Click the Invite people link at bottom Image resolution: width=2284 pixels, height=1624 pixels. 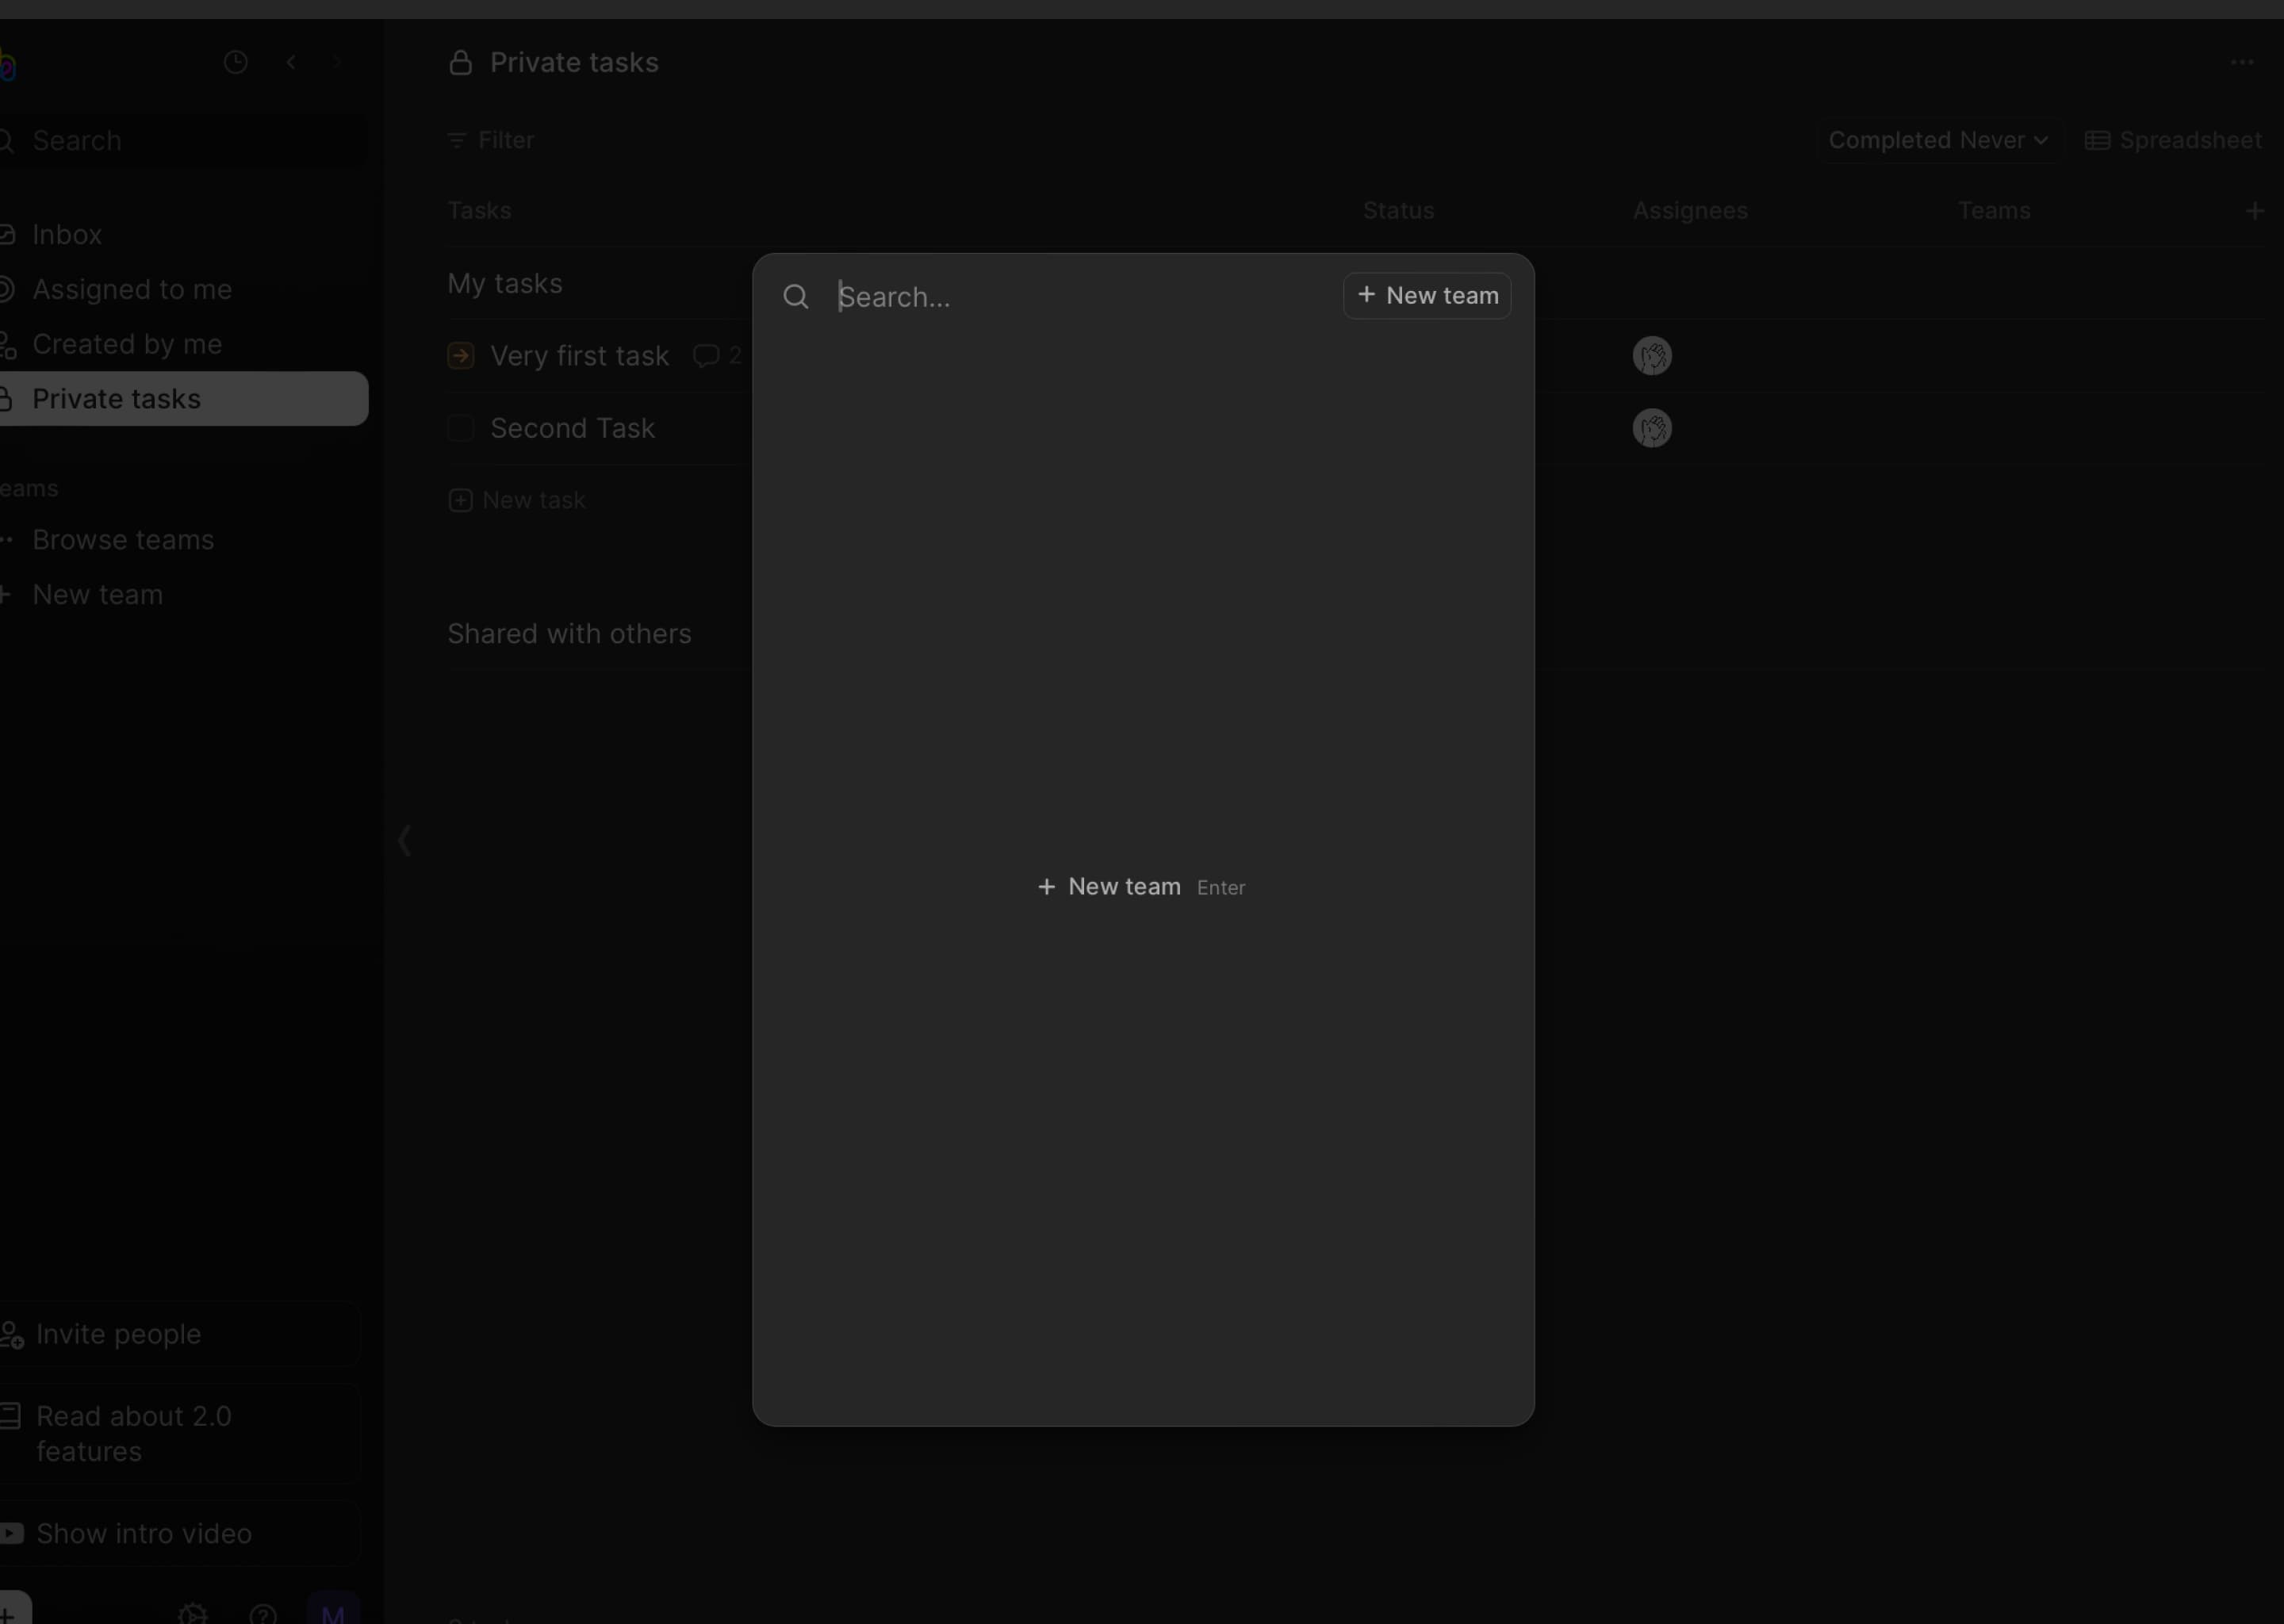117,1332
